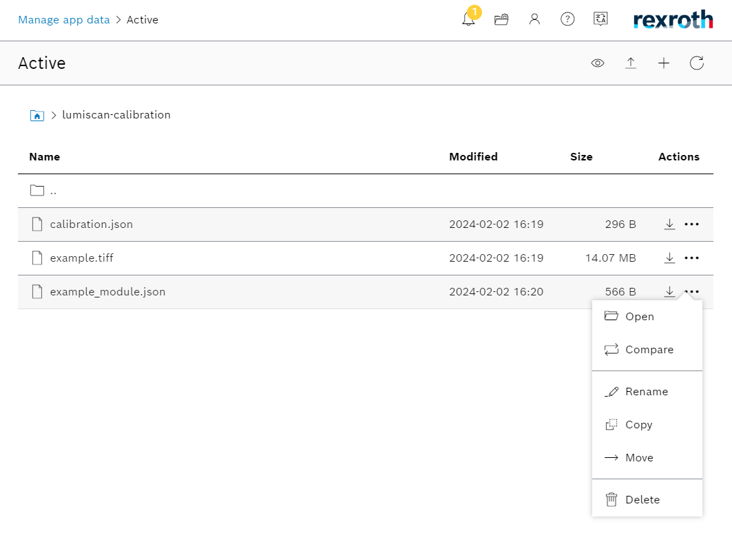Click the parent folder icon in the '..' row
732x533 pixels.
(x=37, y=191)
